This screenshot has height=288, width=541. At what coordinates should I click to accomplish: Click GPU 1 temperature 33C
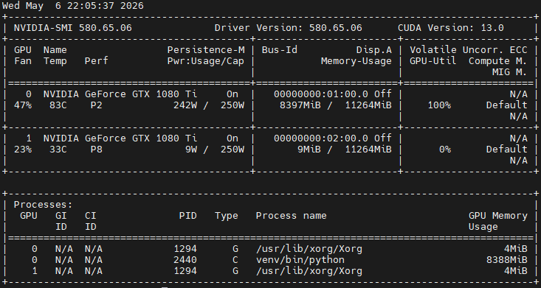pos(58,150)
